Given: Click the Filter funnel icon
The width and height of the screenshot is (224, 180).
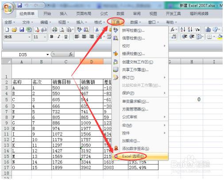Looking at the screenshot, I should coord(197,30).
